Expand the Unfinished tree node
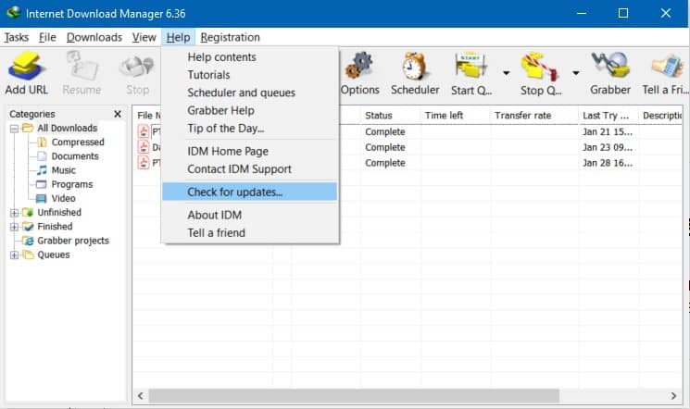The image size is (690, 409). tap(14, 213)
